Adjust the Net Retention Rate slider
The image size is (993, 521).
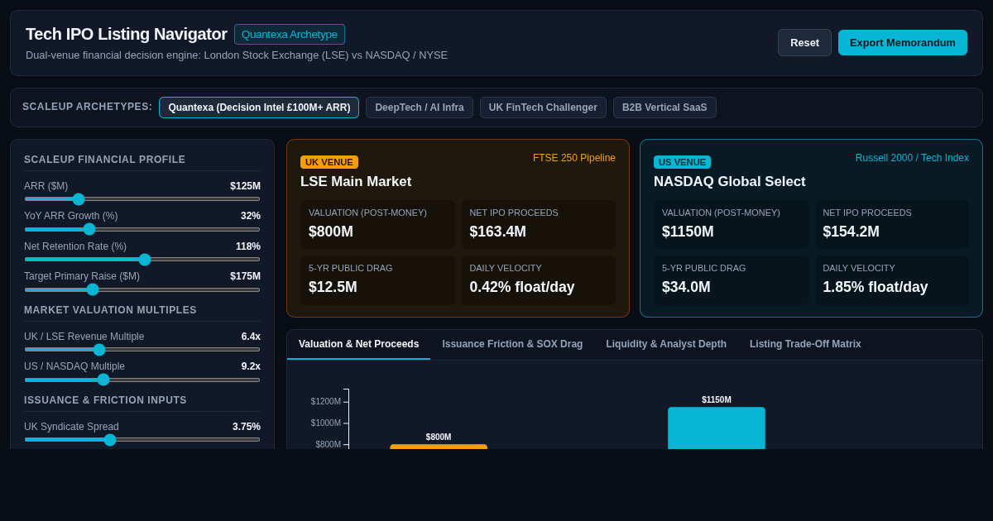[142, 259]
